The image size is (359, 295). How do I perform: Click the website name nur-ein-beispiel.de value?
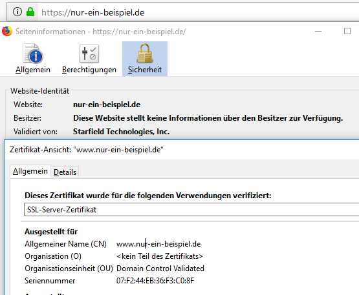click(x=107, y=105)
